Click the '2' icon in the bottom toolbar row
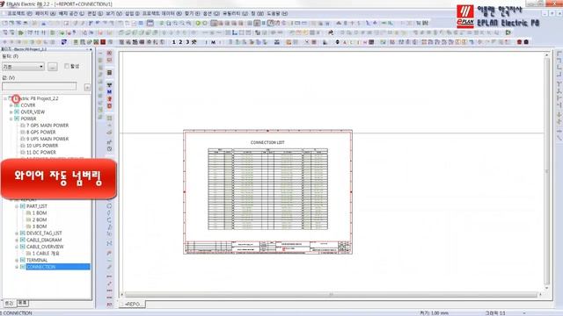Viewport: 563px width, 316px height. pyautogui.click(x=180, y=42)
